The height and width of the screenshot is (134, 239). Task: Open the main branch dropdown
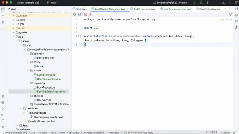53,3
